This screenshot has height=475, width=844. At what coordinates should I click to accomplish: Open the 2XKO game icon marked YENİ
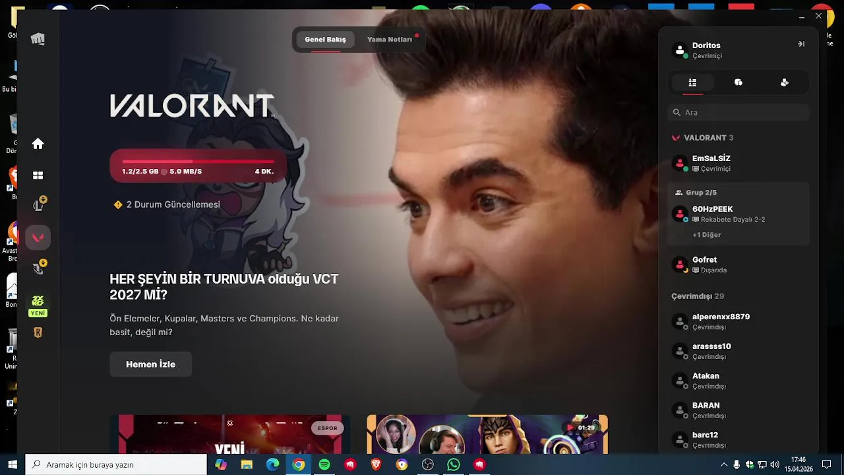click(x=38, y=305)
